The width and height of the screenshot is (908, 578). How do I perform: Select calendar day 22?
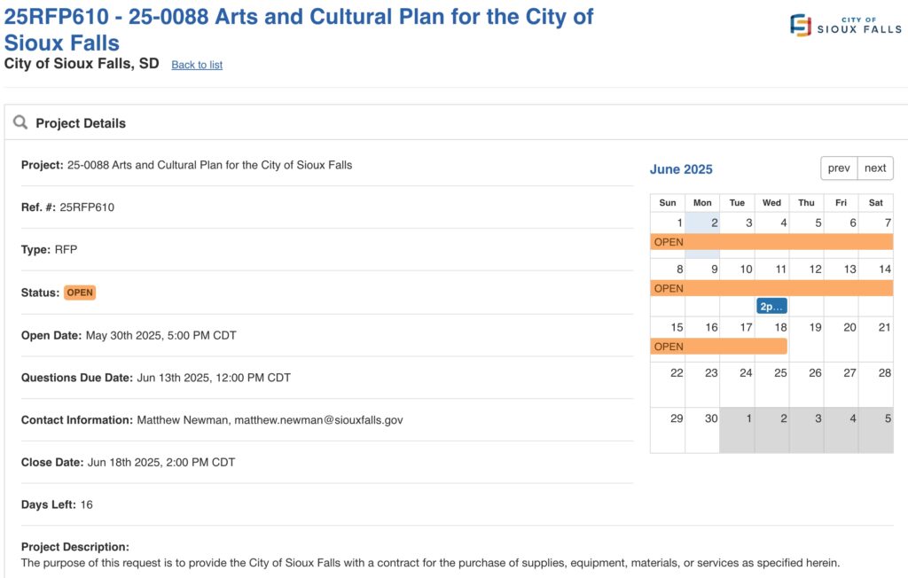click(677, 373)
